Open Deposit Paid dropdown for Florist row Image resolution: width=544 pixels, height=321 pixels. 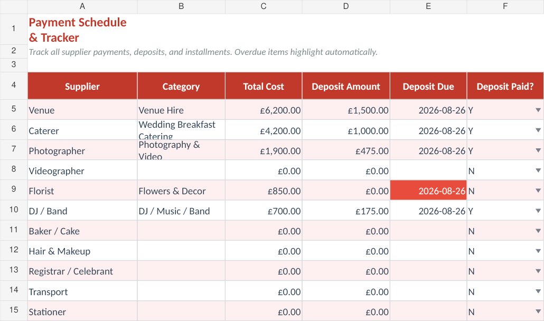pos(538,190)
